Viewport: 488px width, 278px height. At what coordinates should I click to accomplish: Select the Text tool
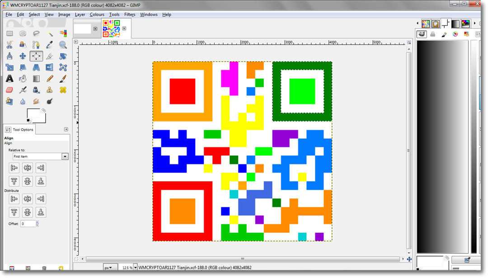point(9,79)
